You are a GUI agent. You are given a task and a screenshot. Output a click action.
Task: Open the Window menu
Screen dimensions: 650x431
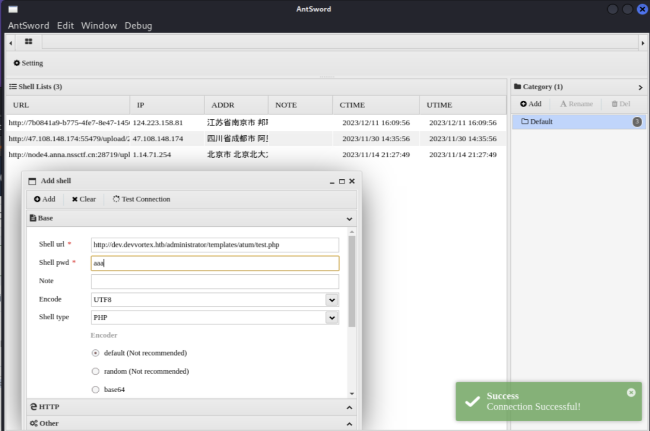[x=99, y=25]
